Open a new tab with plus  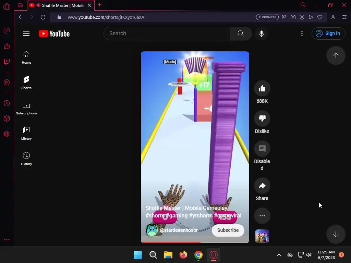pyautogui.click(x=100, y=5)
